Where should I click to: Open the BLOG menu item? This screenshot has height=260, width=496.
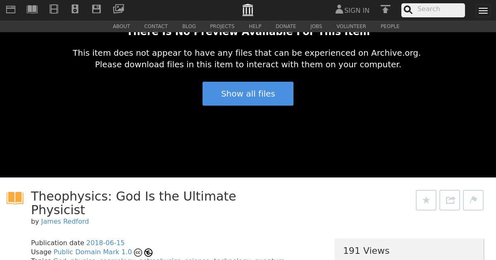click(189, 26)
